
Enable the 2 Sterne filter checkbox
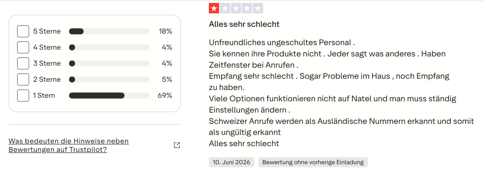tap(23, 79)
